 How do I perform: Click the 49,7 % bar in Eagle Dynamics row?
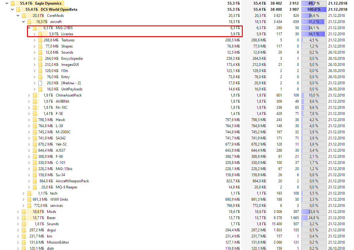[314, 3]
